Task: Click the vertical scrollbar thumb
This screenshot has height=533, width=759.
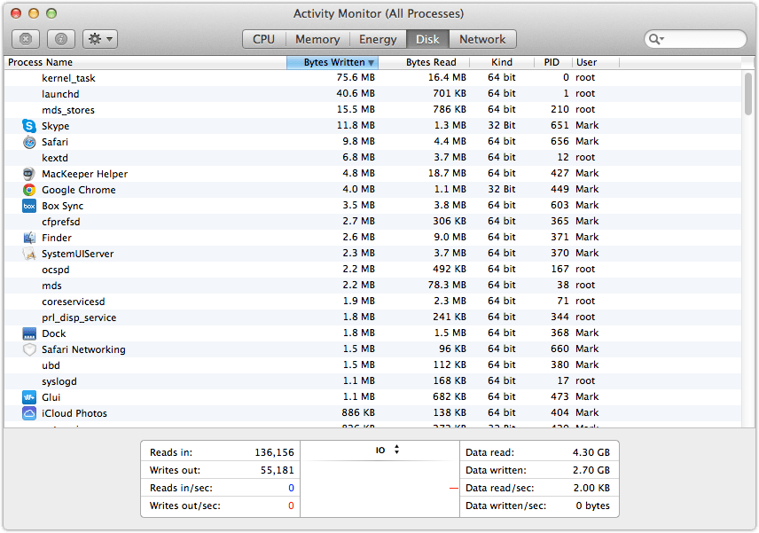Action: [748, 94]
